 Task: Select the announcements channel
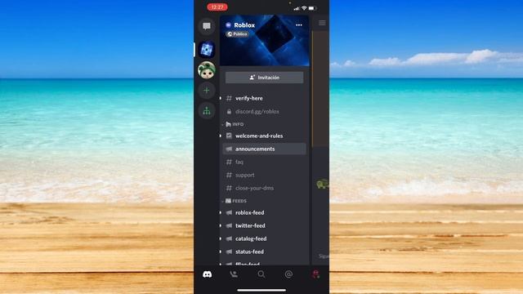tap(264, 149)
